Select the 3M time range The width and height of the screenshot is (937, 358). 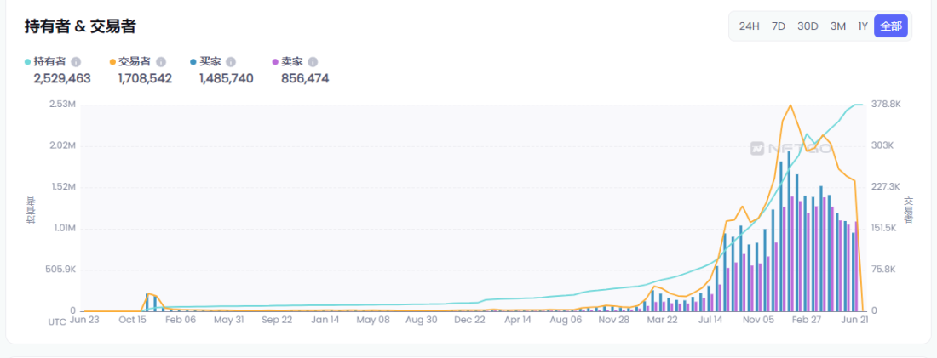click(838, 26)
